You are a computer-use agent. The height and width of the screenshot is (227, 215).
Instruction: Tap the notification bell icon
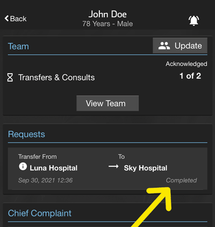click(x=193, y=20)
